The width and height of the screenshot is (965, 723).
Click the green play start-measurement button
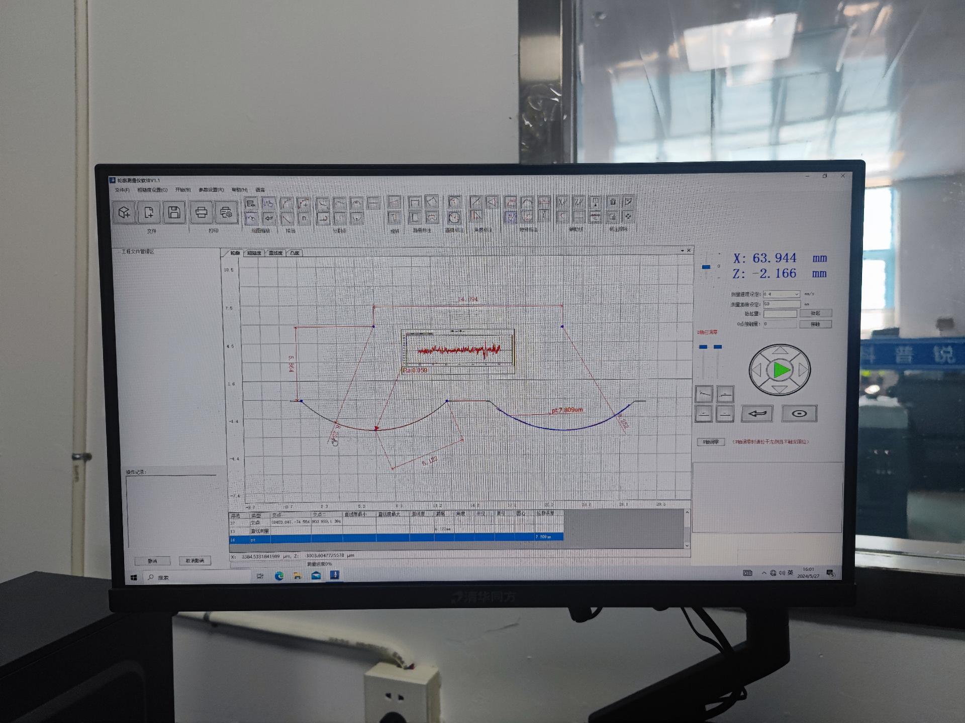[x=780, y=370]
